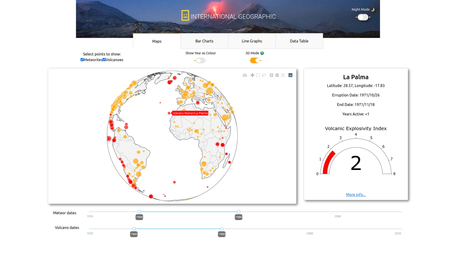Activate the lasso select tool
Viewport: 456px width, 256px height.
pyautogui.click(x=264, y=75)
